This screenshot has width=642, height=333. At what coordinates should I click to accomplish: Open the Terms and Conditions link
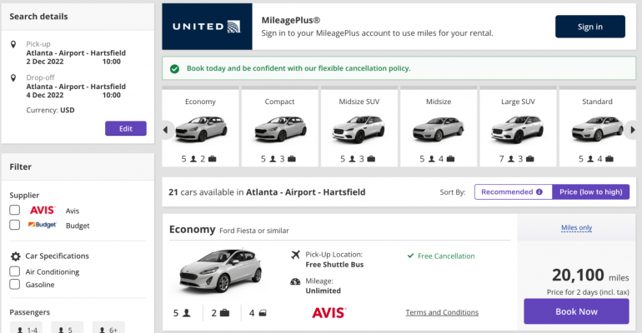tap(442, 312)
